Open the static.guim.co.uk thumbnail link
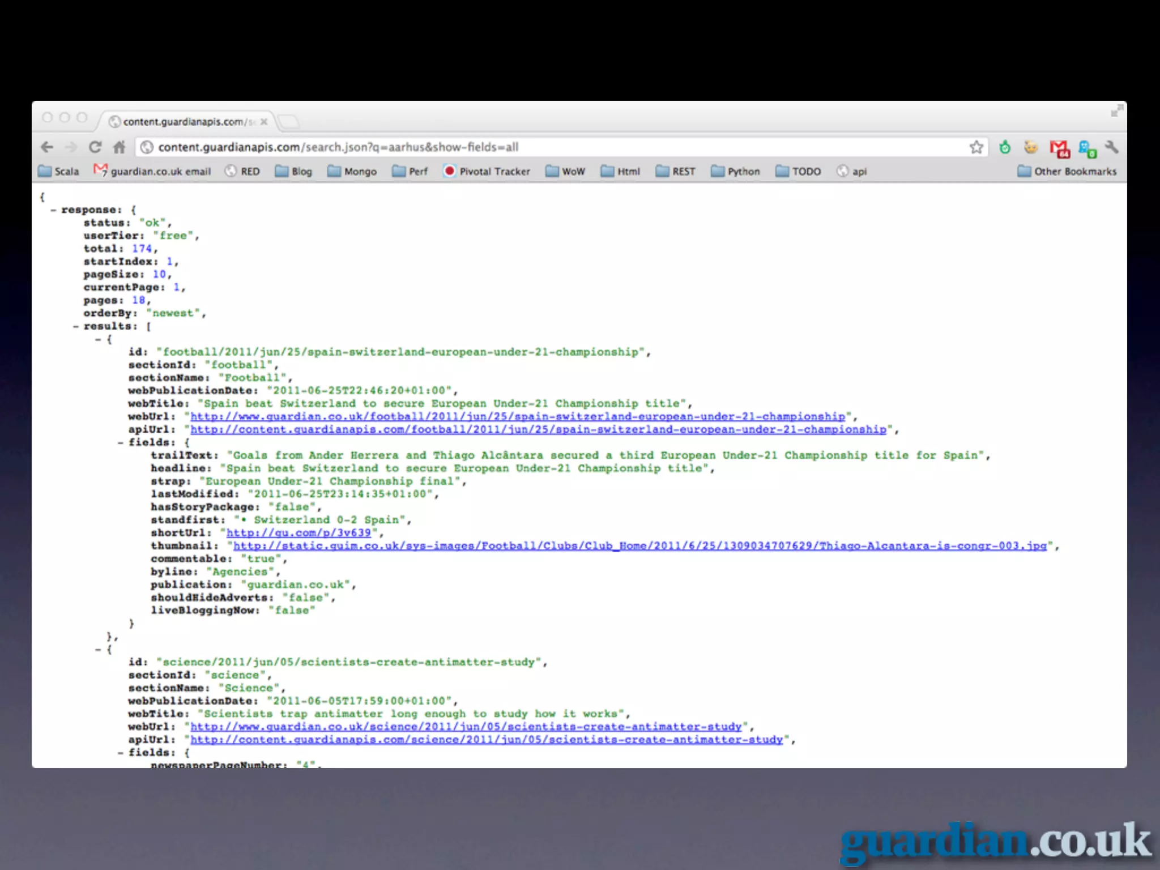Screen dimensions: 1160x870 point(639,546)
